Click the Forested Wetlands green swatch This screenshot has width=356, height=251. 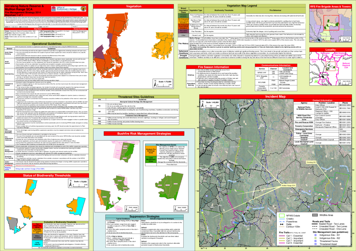coord(184,16)
